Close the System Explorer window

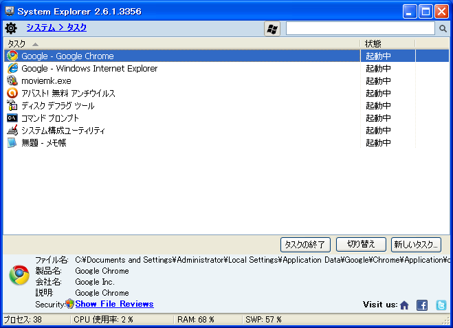pyautogui.click(x=442, y=12)
